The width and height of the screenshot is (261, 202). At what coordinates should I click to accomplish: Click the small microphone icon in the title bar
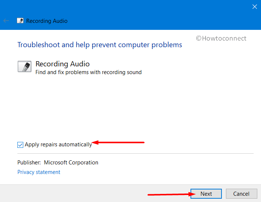20,21
